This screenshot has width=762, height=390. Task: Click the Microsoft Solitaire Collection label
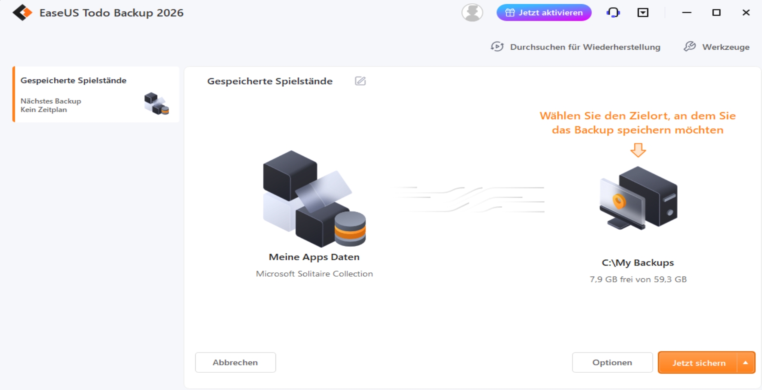coord(314,274)
